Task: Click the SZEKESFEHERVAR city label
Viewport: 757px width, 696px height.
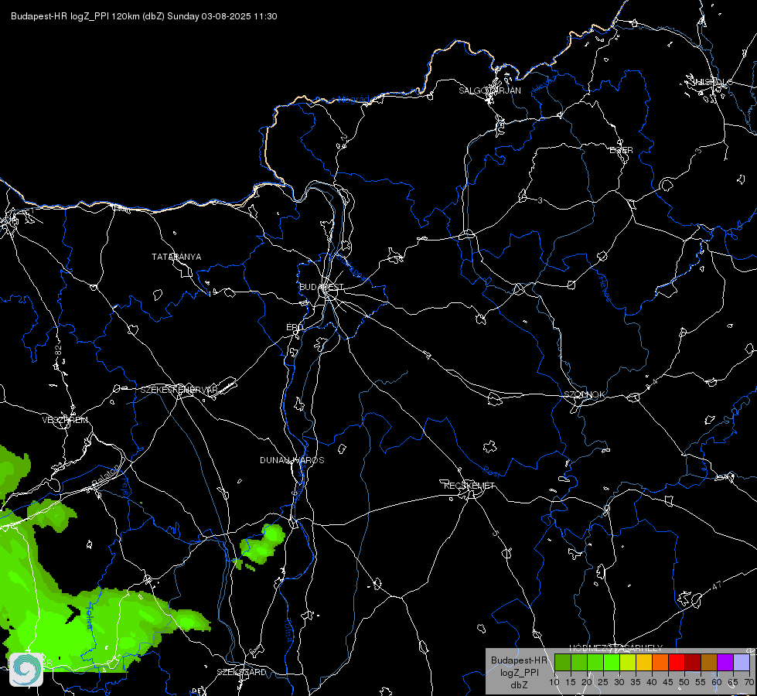Action: tap(179, 390)
